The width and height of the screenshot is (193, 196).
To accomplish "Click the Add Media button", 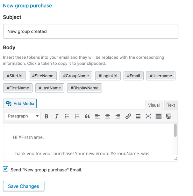I will tap(20, 103).
